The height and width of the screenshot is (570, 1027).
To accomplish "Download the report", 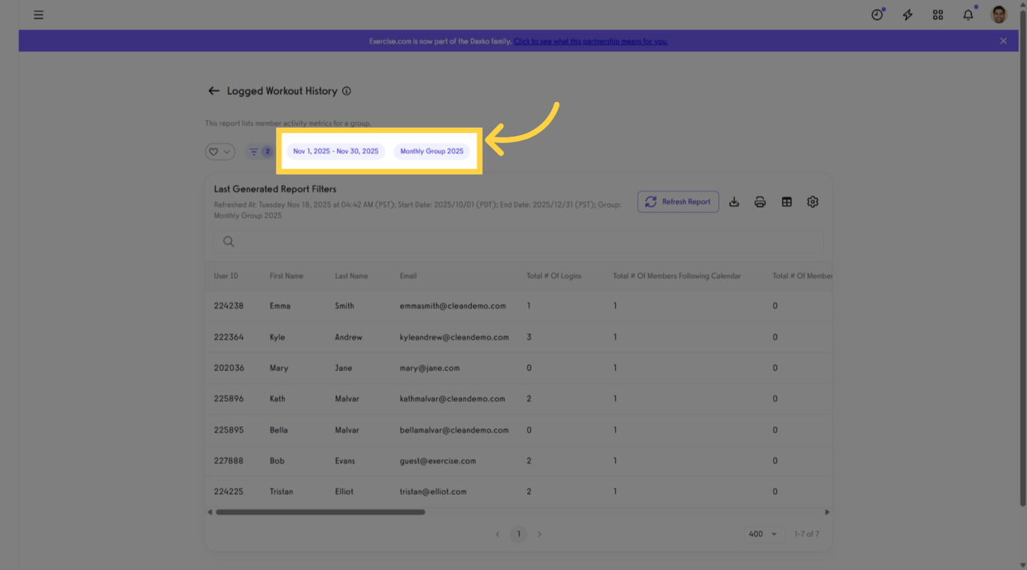I will pos(735,202).
